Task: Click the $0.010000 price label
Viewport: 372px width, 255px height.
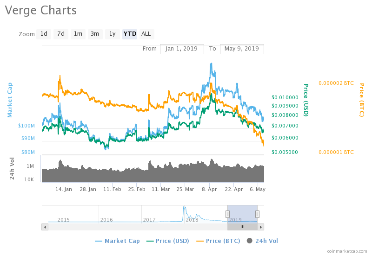Action: coord(285,97)
